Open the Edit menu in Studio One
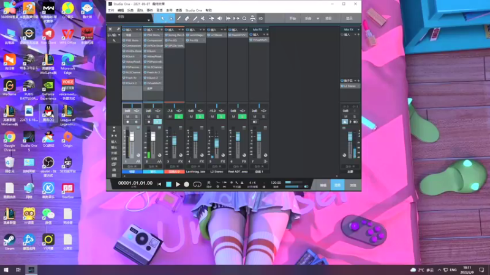This screenshot has width=490, height=275. 121,10
